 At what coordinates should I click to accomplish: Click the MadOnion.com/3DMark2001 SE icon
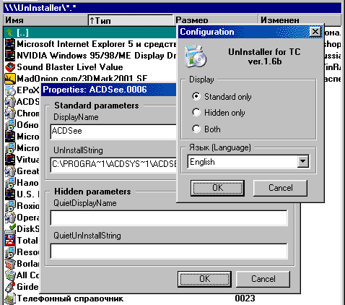[10, 79]
